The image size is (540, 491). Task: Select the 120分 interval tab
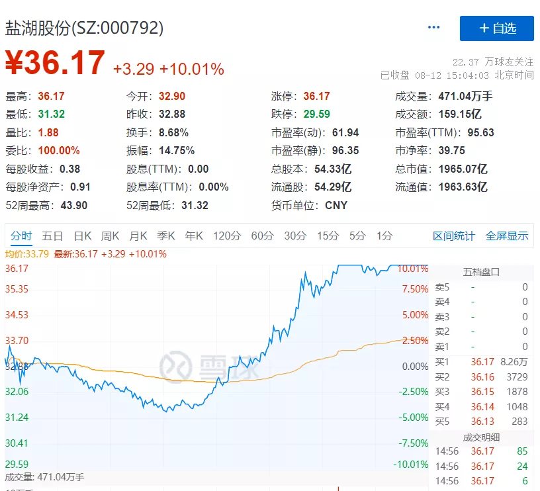click(227, 236)
